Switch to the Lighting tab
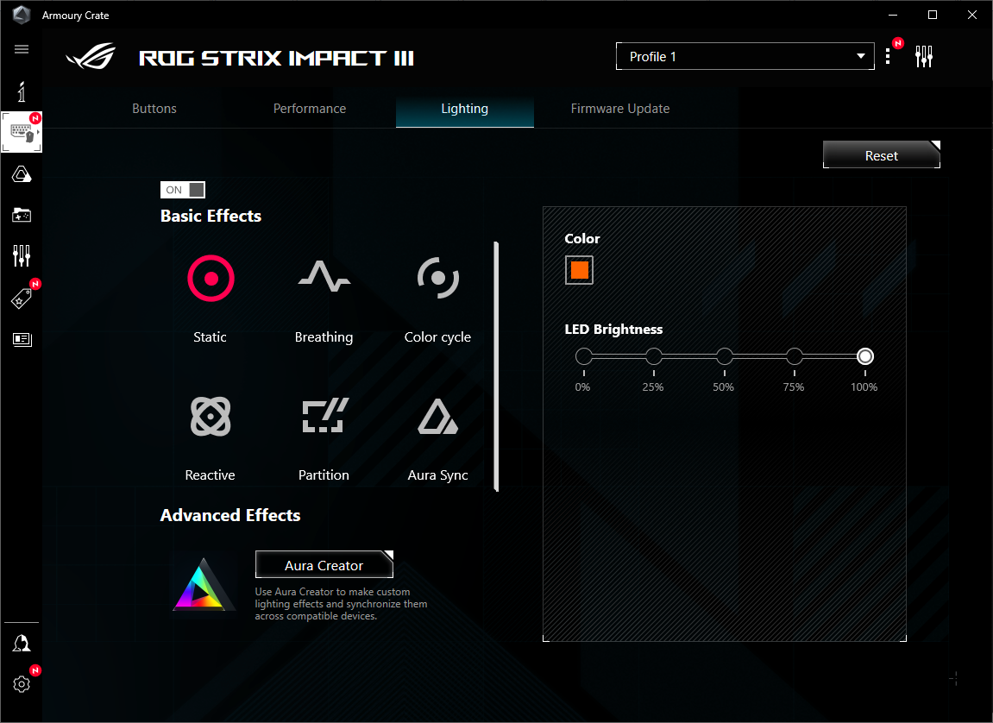Screen dimensions: 993x723 465,108
